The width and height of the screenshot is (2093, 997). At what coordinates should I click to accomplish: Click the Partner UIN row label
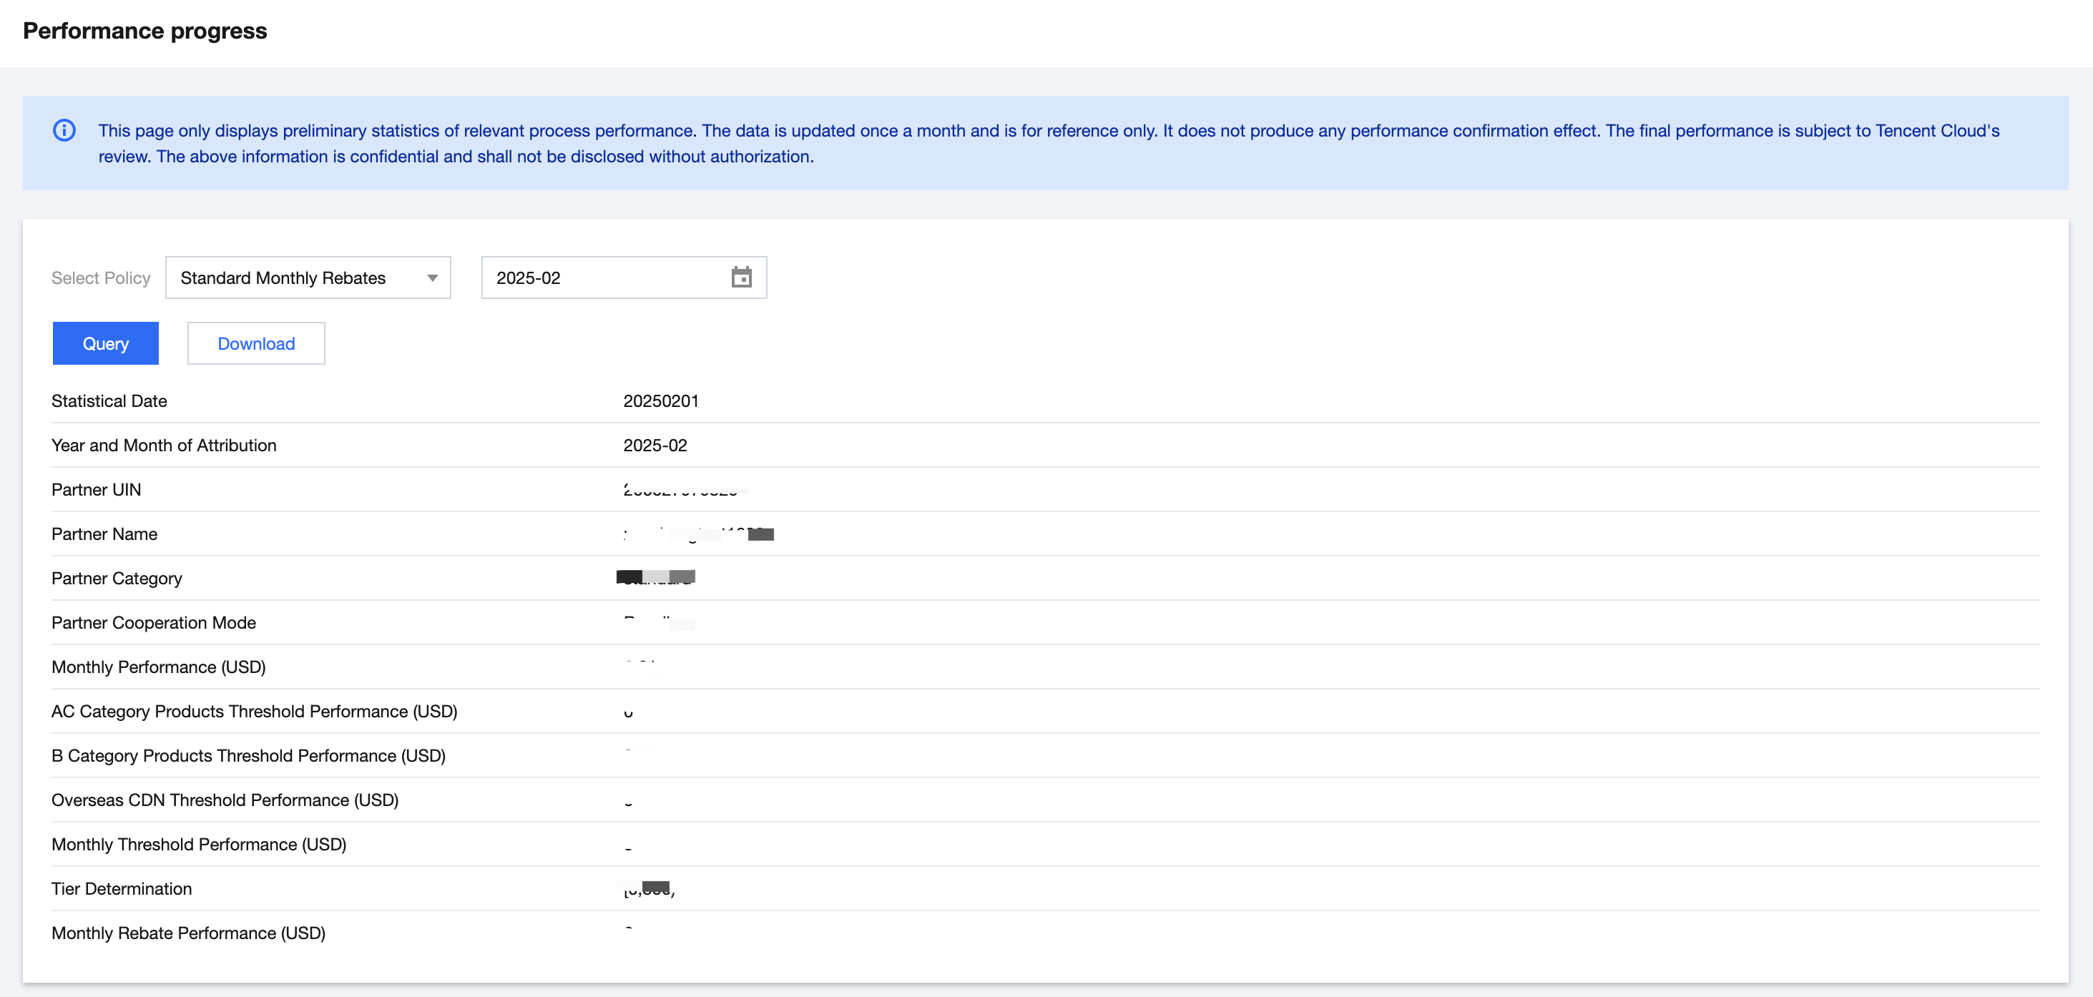pos(96,489)
